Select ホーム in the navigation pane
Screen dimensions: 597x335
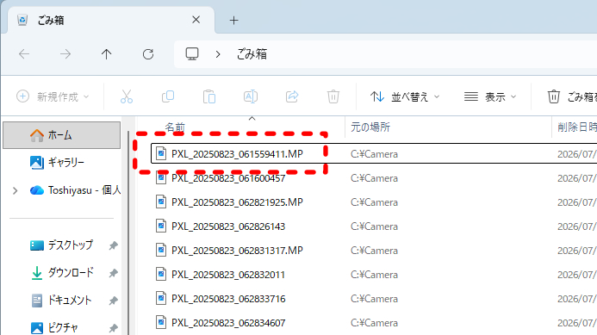point(62,135)
